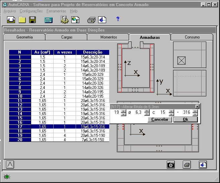The height and width of the screenshot is (183, 220).
Task: Increase length 316 with up arrow
Action: (195, 111)
